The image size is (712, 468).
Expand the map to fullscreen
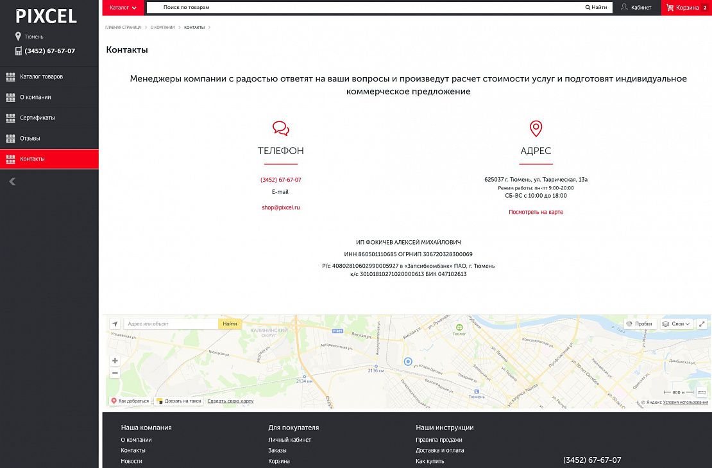[x=702, y=324]
